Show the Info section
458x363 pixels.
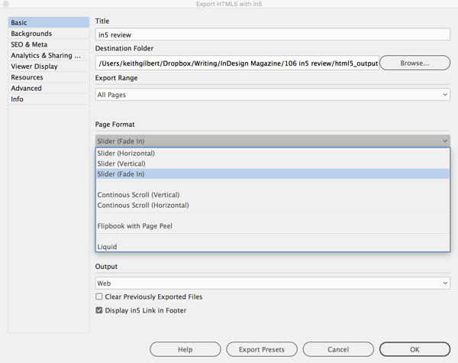tap(49, 99)
